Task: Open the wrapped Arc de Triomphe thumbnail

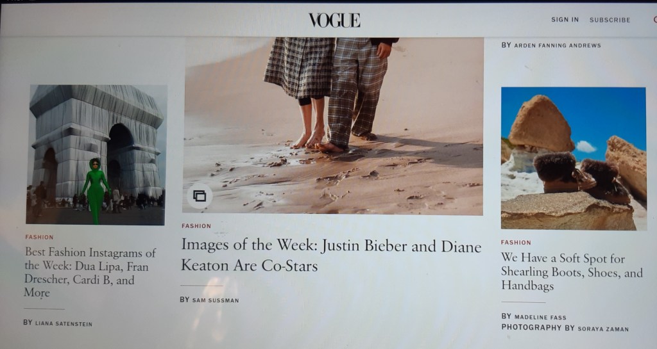Action: 96,154
